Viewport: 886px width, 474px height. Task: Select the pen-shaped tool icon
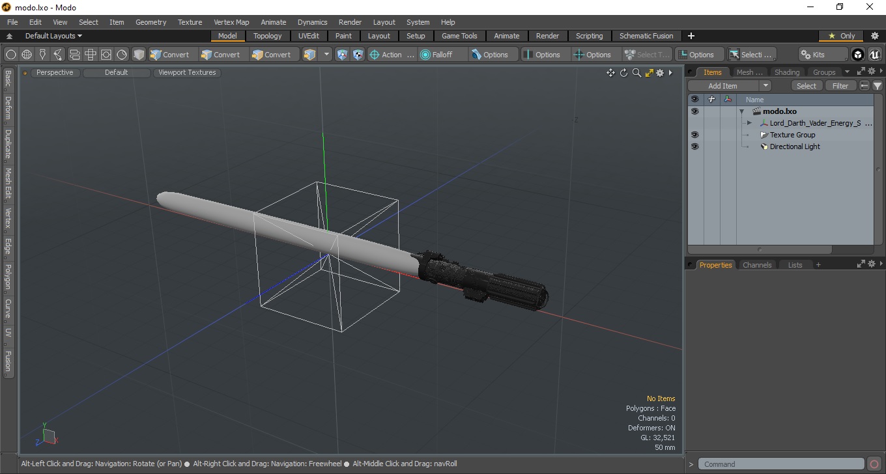click(42, 55)
